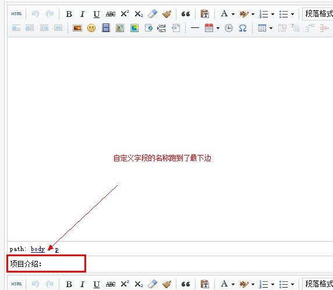Viewport: 333px width, 290px height.
Task: Expand the ordered list style dropdown
Action: click(x=272, y=14)
